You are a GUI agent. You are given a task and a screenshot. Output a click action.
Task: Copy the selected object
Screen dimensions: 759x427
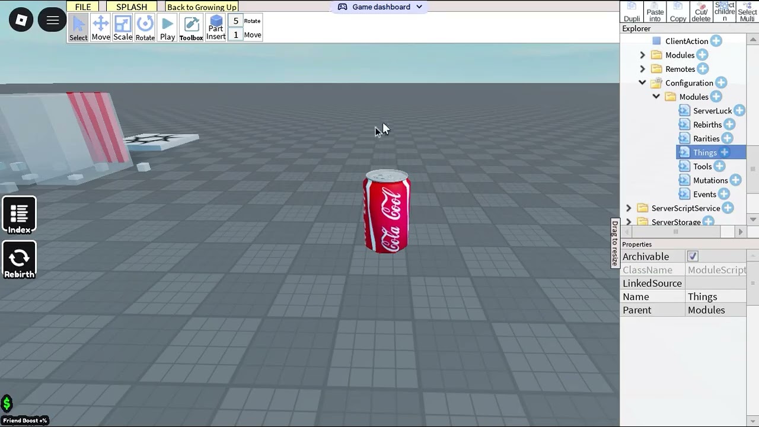678,12
